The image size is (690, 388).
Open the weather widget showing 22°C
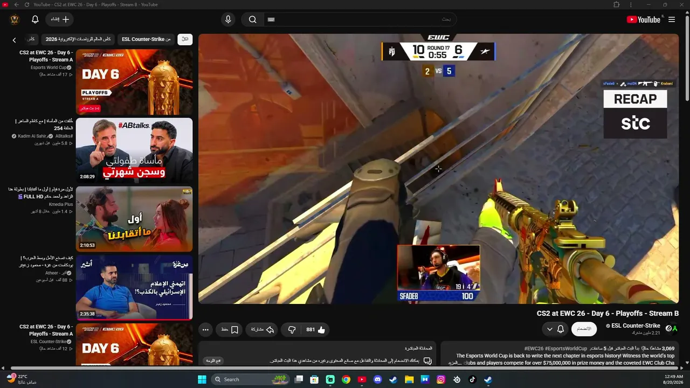[22, 379]
